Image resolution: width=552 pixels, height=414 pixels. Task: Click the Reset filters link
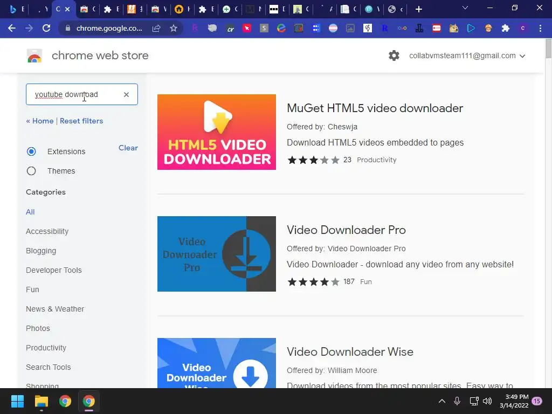pos(81,121)
